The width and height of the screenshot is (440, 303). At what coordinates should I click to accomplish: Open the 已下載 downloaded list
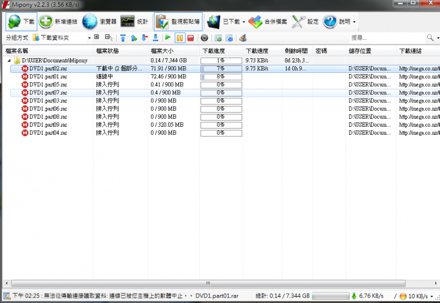[224, 21]
